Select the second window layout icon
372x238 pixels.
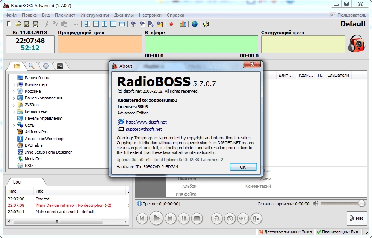click(x=96, y=24)
